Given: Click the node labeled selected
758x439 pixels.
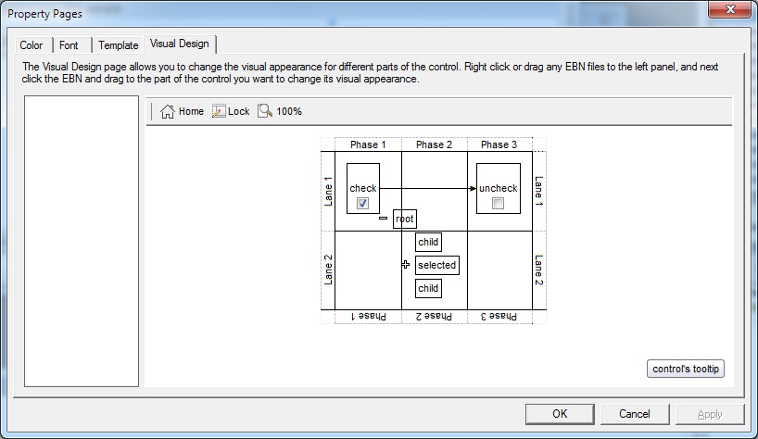Looking at the screenshot, I should 436,265.
